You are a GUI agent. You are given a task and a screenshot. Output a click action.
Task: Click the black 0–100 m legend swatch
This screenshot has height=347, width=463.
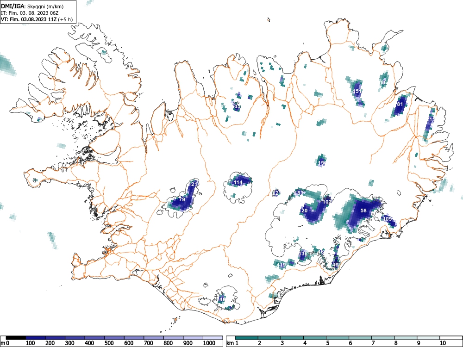coord(16,338)
